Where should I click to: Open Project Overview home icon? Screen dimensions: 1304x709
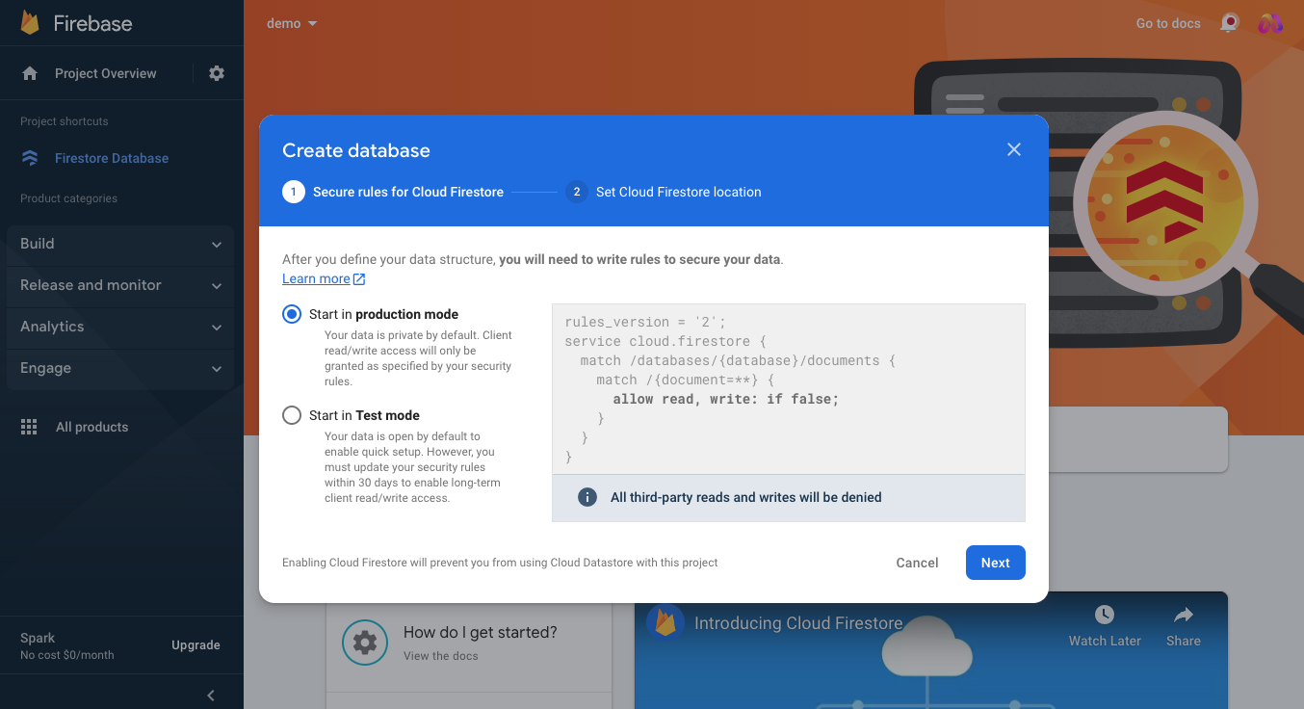[30, 73]
